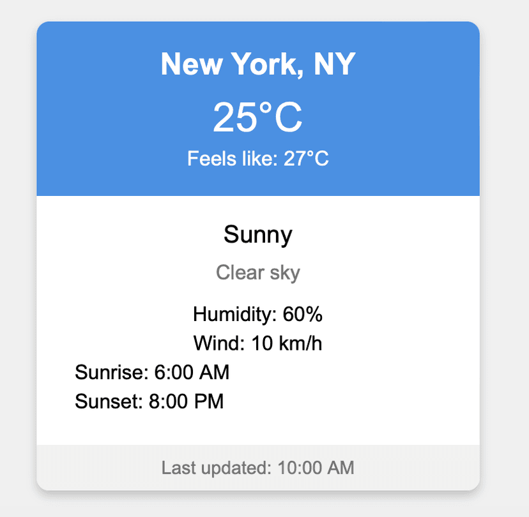Image resolution: width=529 pixels, height=517 pixels.
Task: Click the Sunrise label
Action: 111,372
